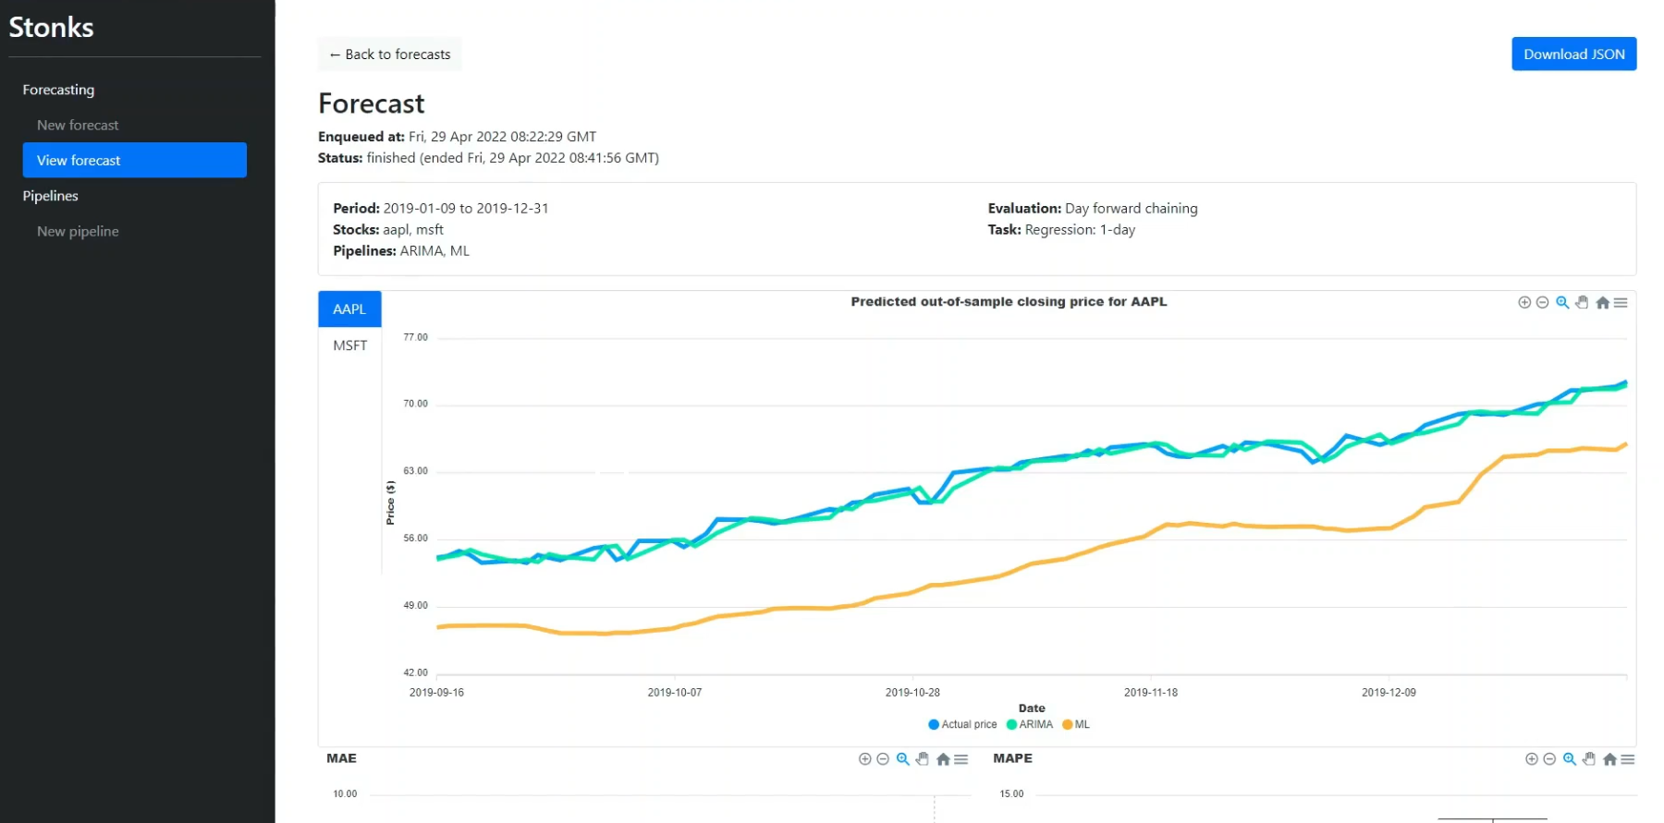Open the AAPL chart export menu

[1621, 302]
